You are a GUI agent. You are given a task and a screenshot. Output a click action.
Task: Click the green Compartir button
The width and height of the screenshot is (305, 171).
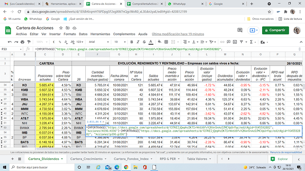tap(275, 30)
